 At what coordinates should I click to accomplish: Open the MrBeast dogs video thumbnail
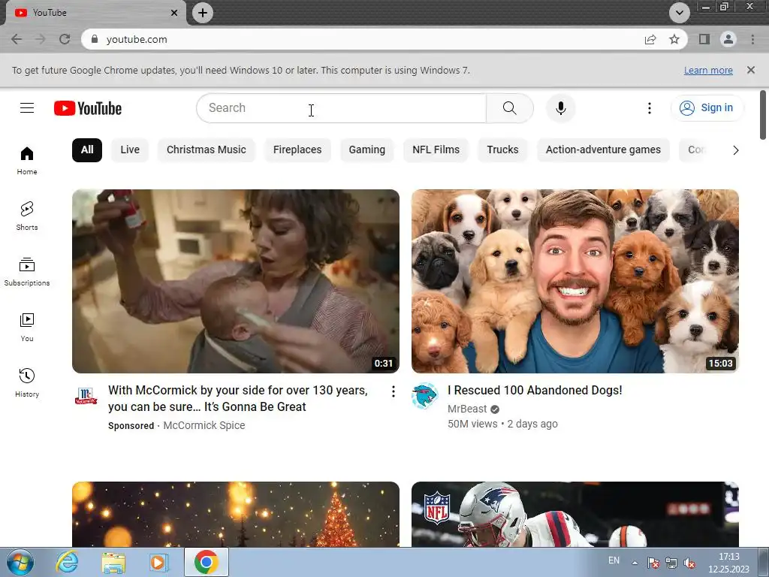point(574,281)
